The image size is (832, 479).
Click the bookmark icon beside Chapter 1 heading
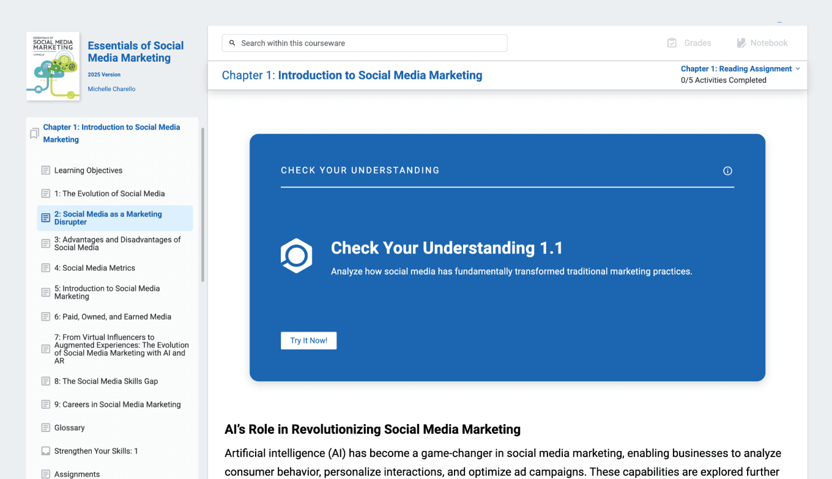[x=34, y=133]
